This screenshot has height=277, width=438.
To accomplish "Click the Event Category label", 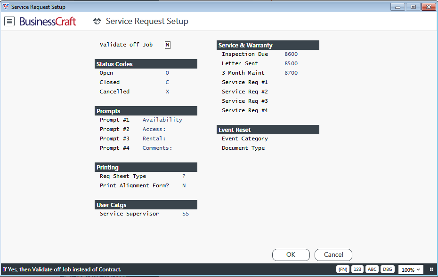I will pyautogui.click(x=245, y=138).
